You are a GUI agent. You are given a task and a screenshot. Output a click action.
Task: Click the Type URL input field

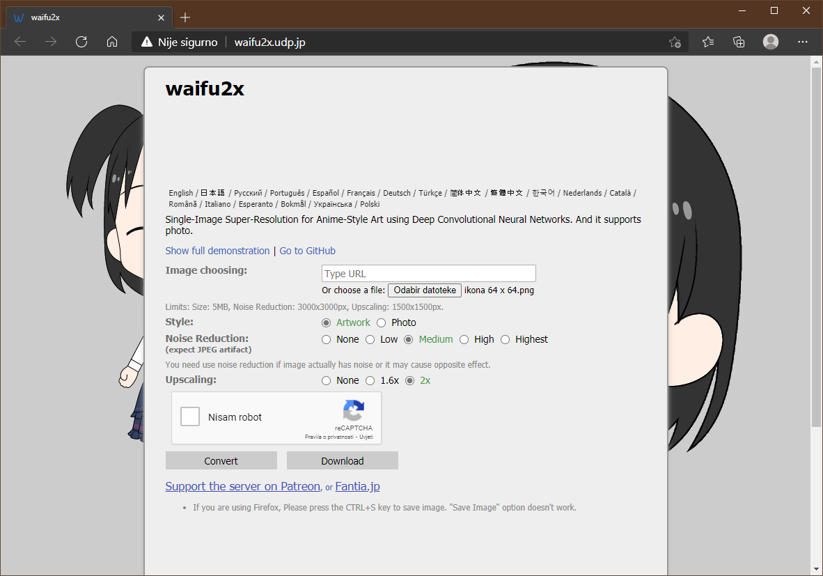tap(428, 274)
